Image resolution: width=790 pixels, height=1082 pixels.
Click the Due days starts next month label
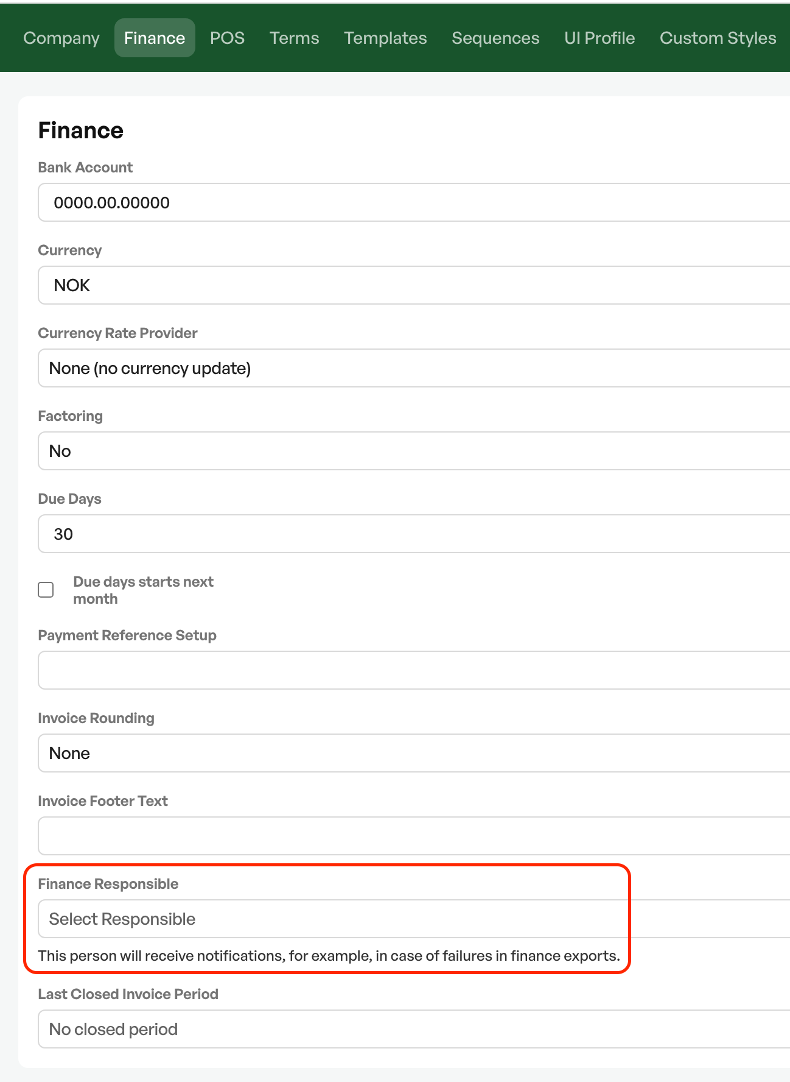(143, 590)
